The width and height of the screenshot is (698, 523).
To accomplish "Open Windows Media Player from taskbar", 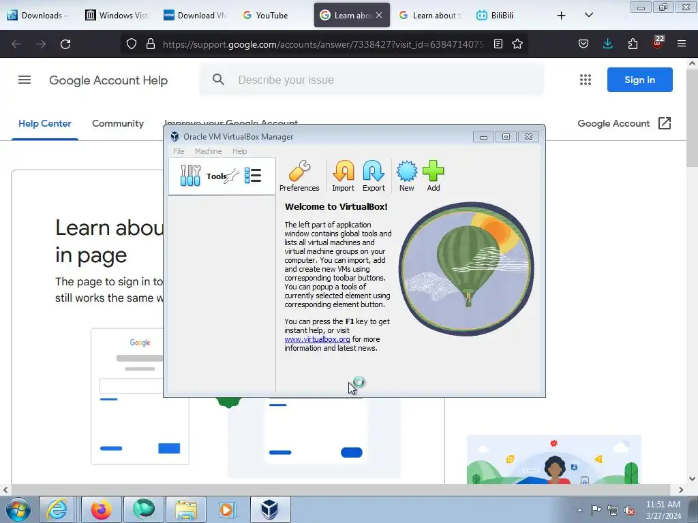I will click(228, 509).
